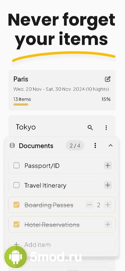Image resolution: width=125 pixels, height=271 pixels.
Task: Click the Paris 13 items progress bar
Action: click(21, 104)
